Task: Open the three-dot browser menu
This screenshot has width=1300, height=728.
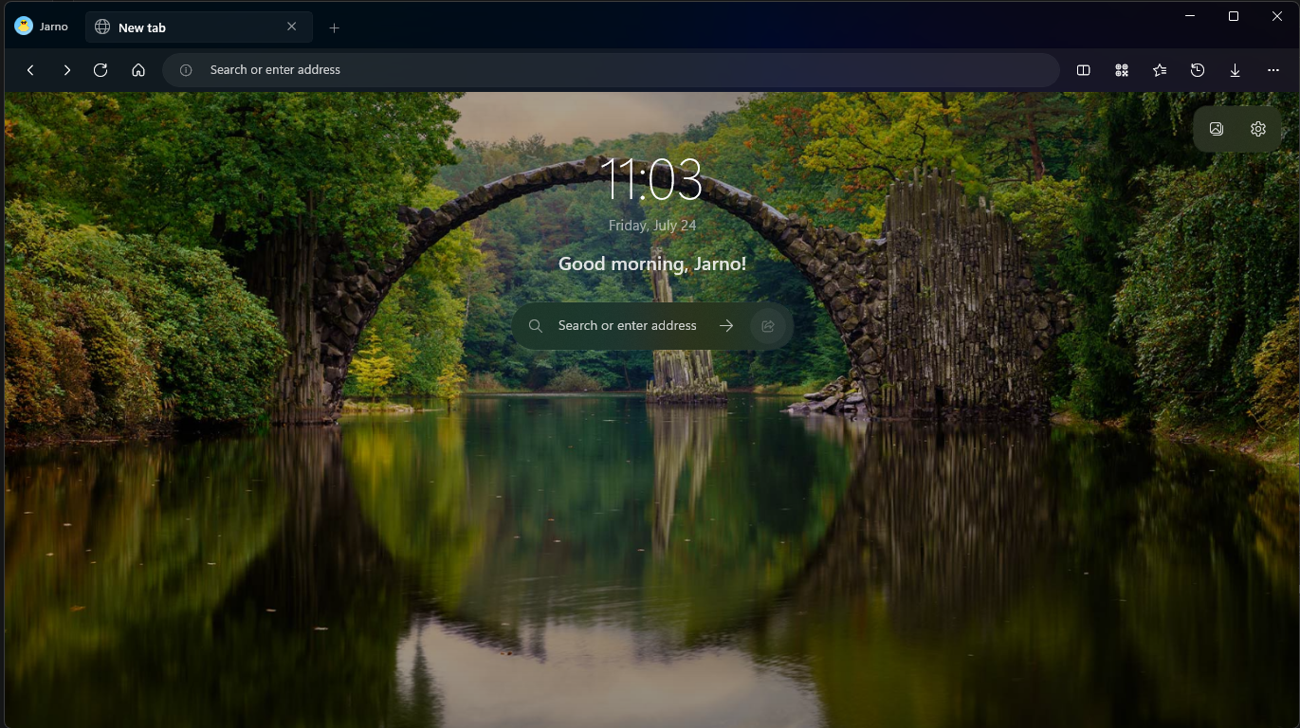Action: click(1273, 70)
